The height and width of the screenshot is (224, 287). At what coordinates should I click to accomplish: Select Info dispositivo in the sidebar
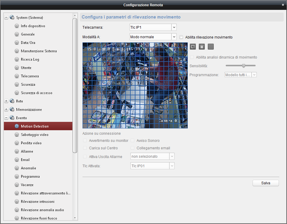click(x=33, y=26)
